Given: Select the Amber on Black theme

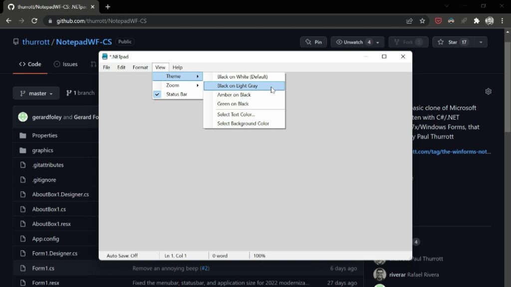Looking at the screenshot, I should coord(234,95).
